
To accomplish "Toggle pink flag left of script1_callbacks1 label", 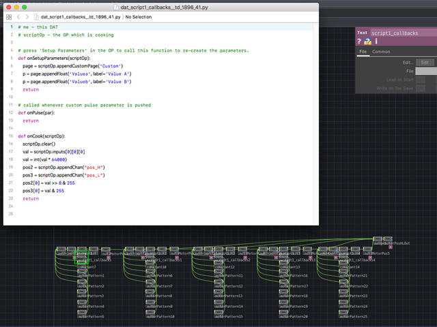I will tap(143, 258).
